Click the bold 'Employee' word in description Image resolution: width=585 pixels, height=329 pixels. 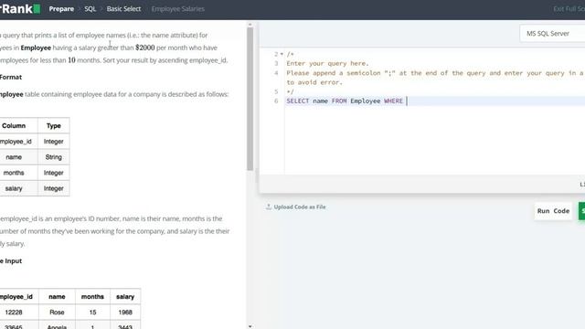click(x=36, y=48)
